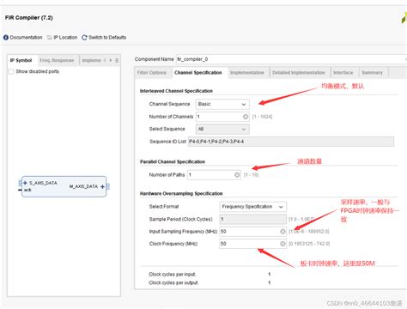
Task: Click the Component Name text field
Action: 291,59
